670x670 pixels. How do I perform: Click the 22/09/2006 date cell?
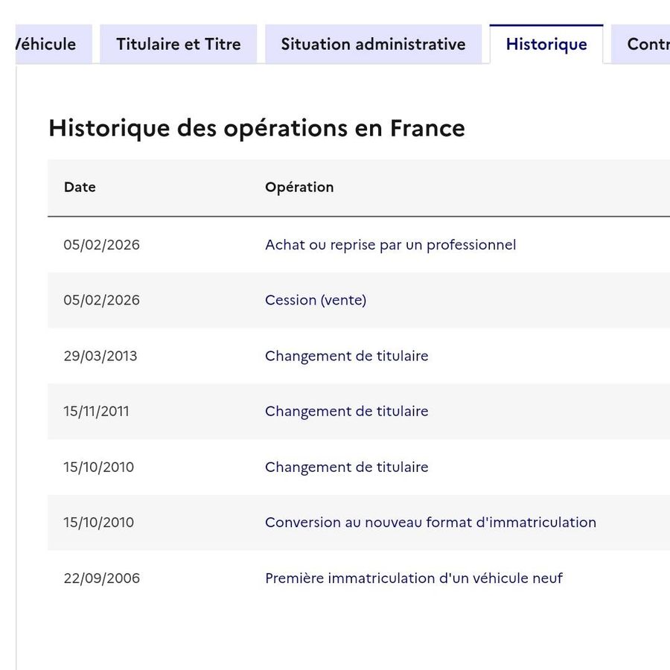pyautogui.click(x=101, y=578)
